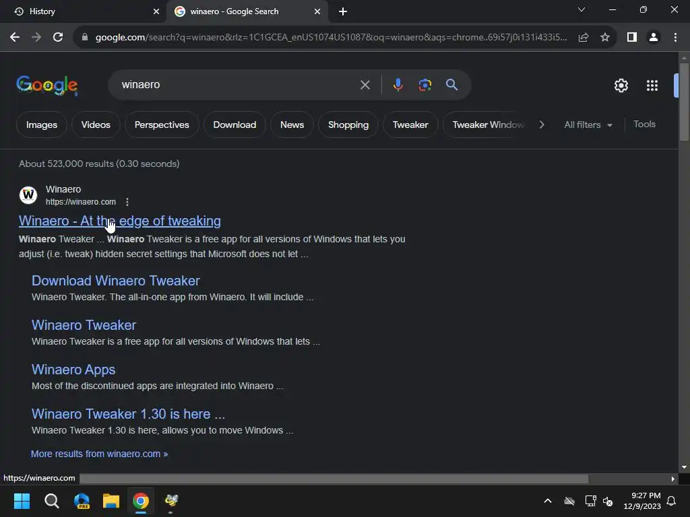This screenshot has height=517, width=690.
Task: Filter results by News
Action: click(x=292, y=125)
